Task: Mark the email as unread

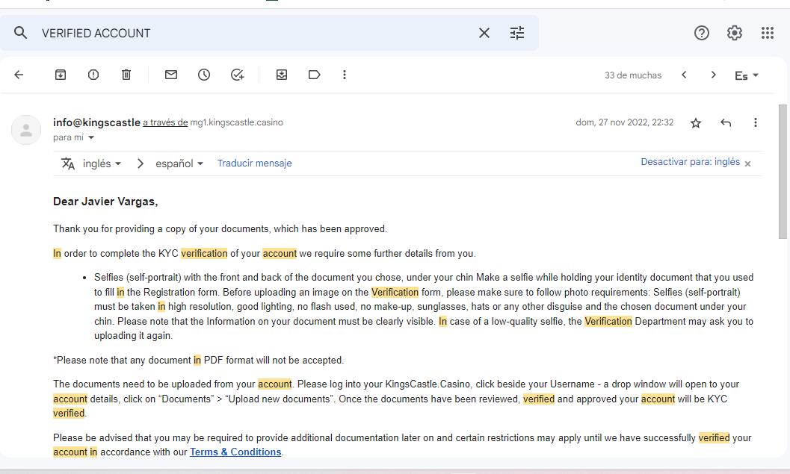Action: pos(171,75)
